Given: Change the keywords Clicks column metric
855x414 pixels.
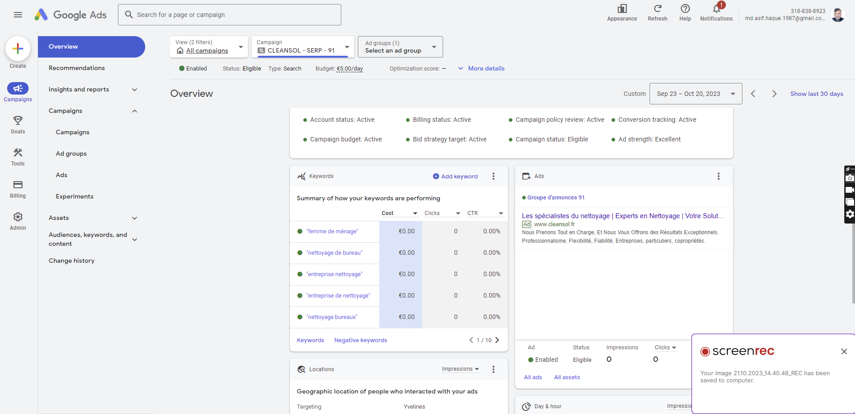Looking at the screenshot, I should (442, 213).
